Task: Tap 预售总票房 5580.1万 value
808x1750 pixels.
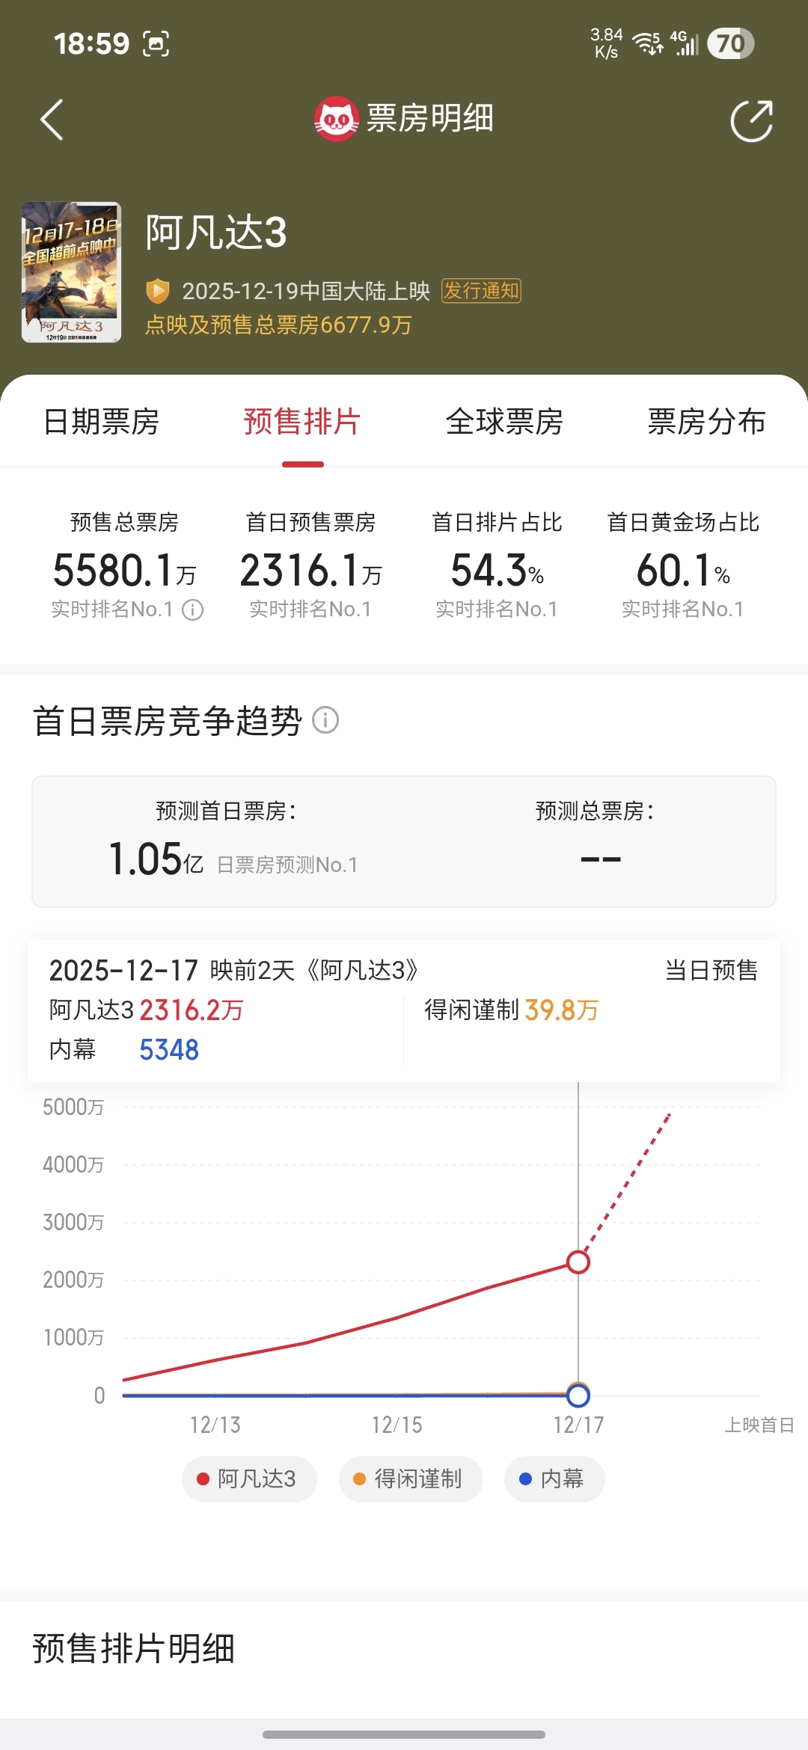Action: click(124, 571)
